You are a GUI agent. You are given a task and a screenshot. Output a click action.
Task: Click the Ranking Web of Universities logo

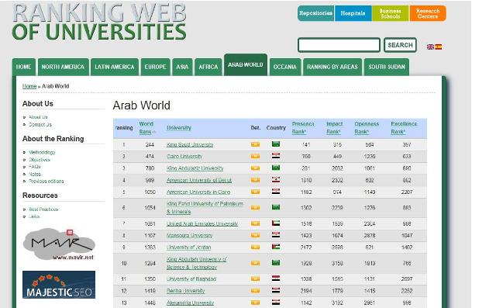tap(99, 22)
